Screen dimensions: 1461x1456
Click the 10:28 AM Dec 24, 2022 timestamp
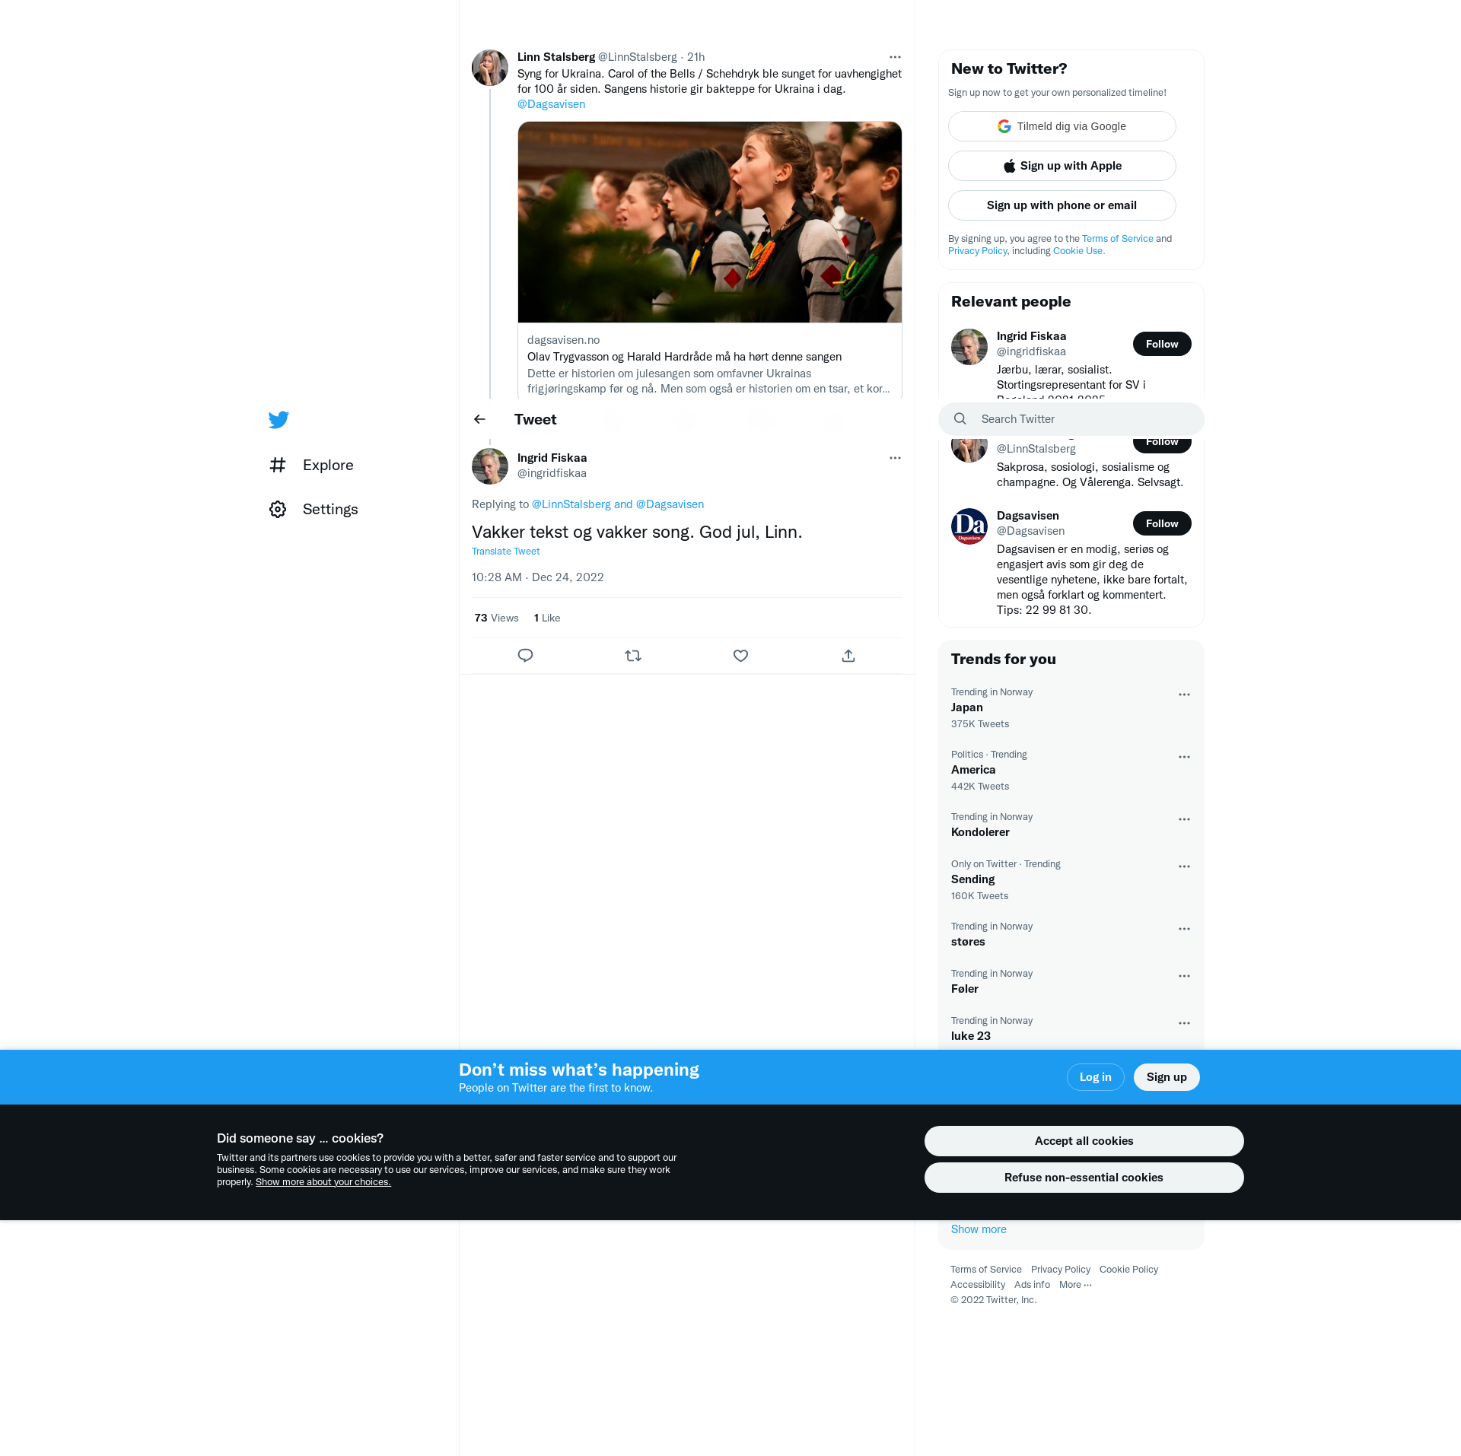click(x=538, y=577)
